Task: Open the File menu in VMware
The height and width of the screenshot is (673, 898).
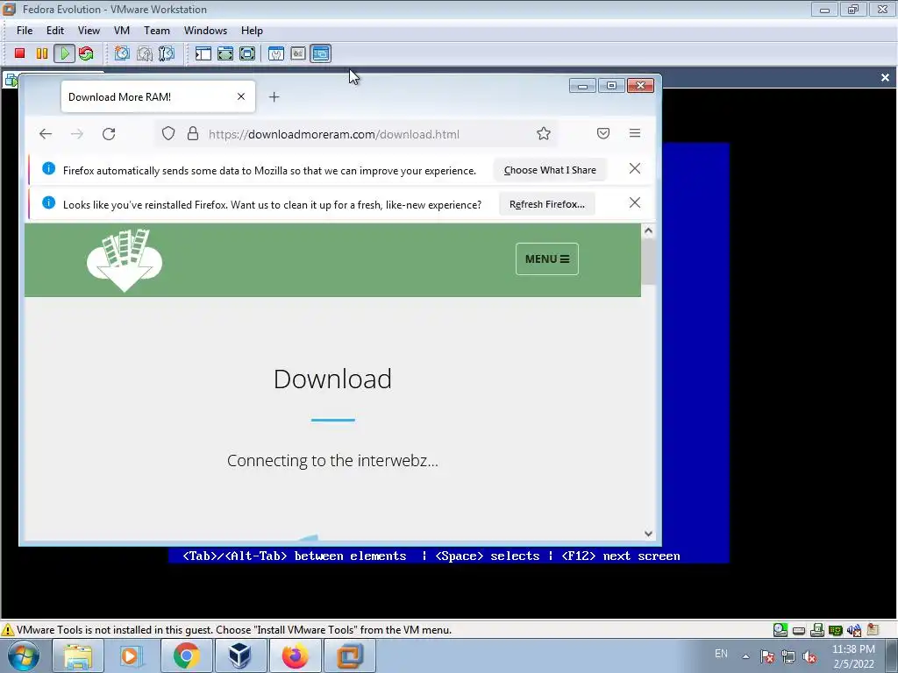Action: click(25, 31)
